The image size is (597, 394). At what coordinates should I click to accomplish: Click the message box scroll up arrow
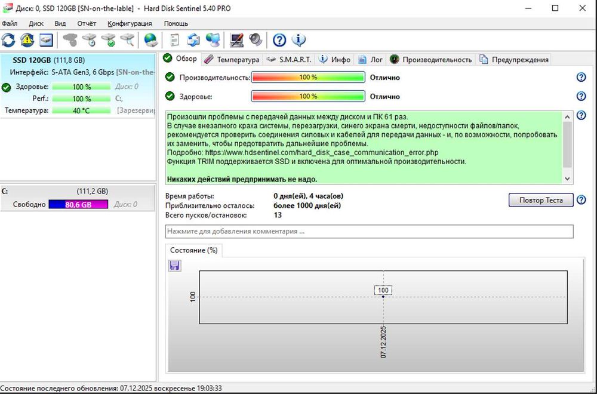567,116
